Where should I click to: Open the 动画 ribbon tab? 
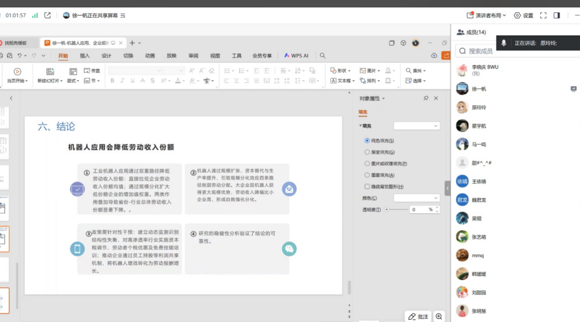(150, 56)
